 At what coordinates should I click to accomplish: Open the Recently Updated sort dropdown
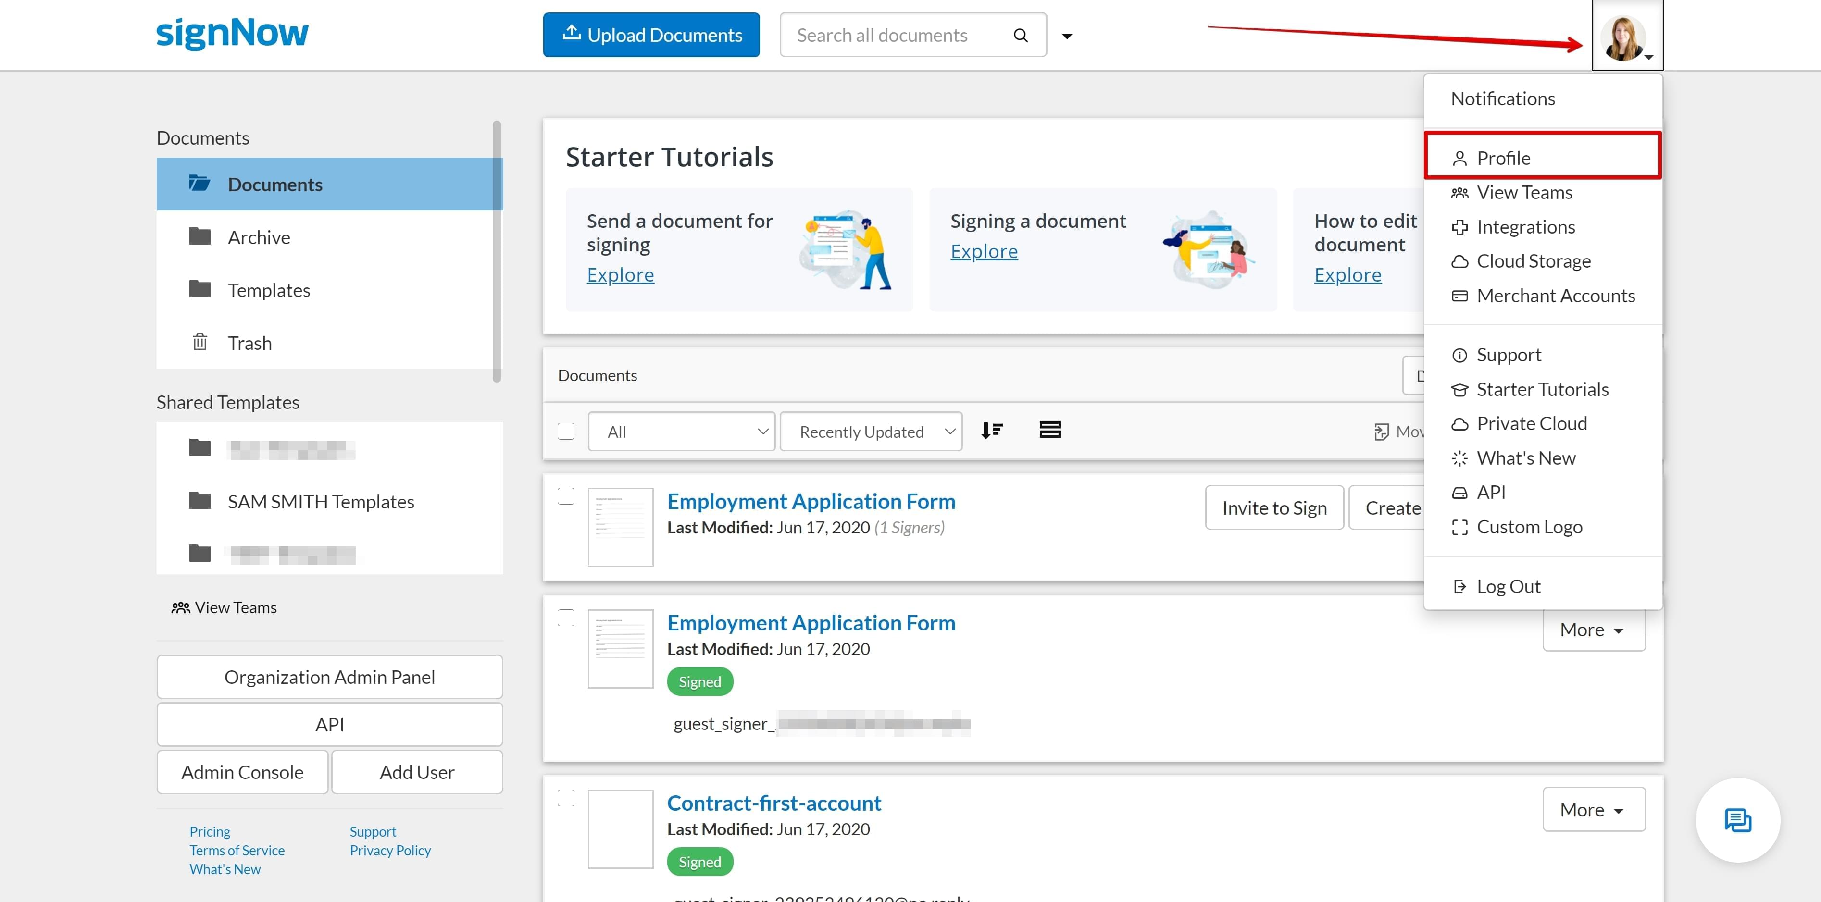point(871,431)
